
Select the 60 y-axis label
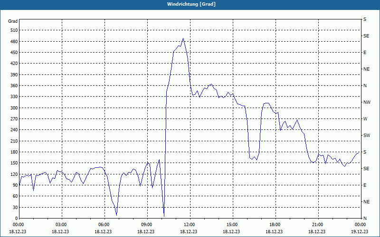click(x=15, y=196)
